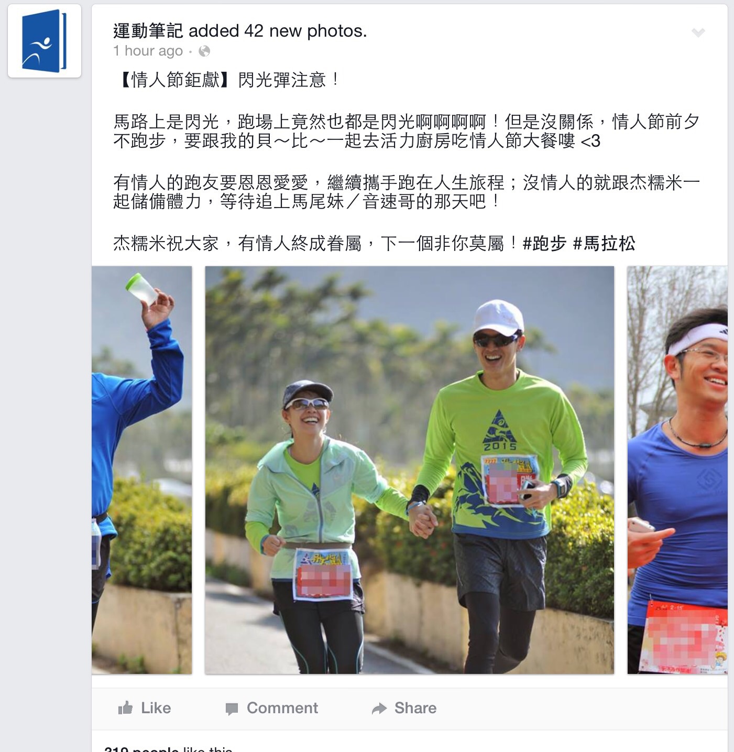Click the speech bubble Comment icon

232,709
